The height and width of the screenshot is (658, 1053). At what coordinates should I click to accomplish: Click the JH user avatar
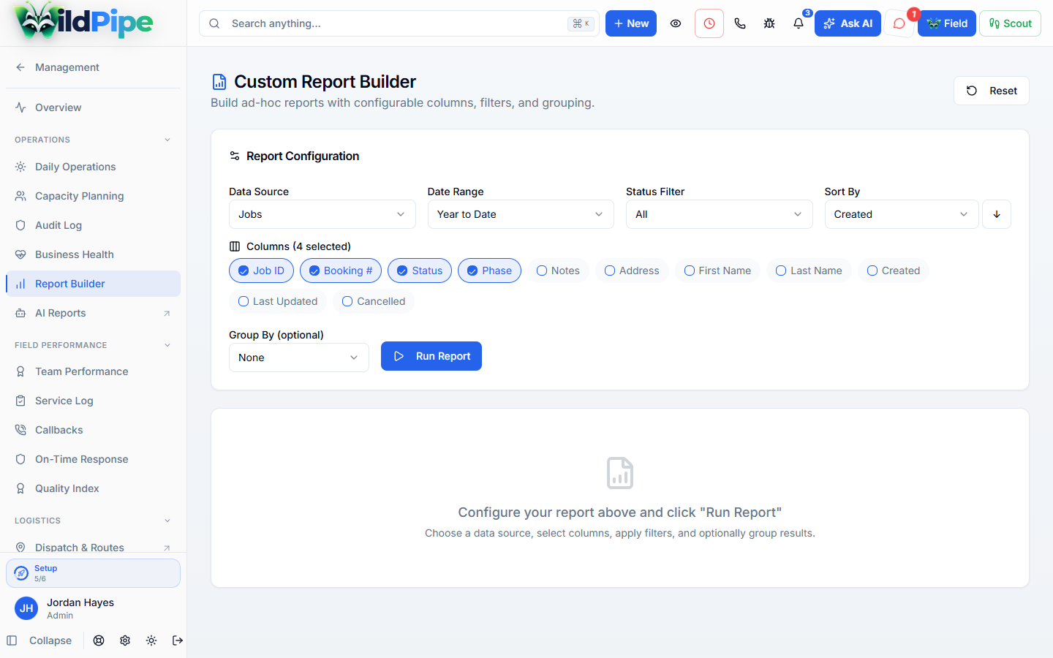tap(26, 608)
